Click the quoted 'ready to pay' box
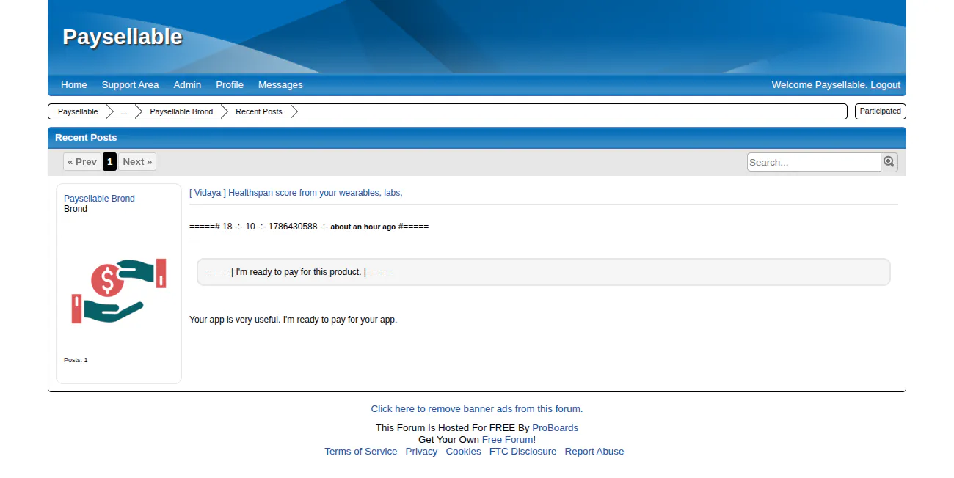954x478 pixels. coord(544,272)
